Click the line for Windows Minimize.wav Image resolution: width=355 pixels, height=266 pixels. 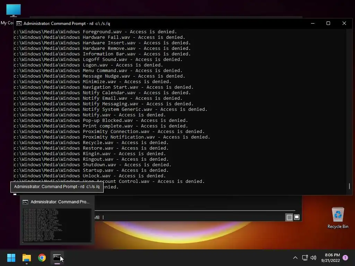point(92,82)
